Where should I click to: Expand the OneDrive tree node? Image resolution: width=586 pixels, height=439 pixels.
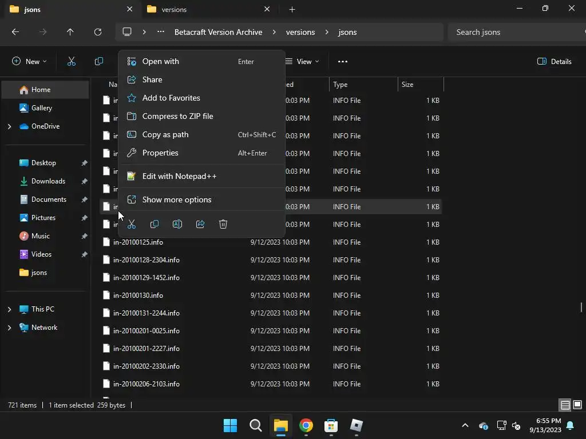tap(9, 126)
